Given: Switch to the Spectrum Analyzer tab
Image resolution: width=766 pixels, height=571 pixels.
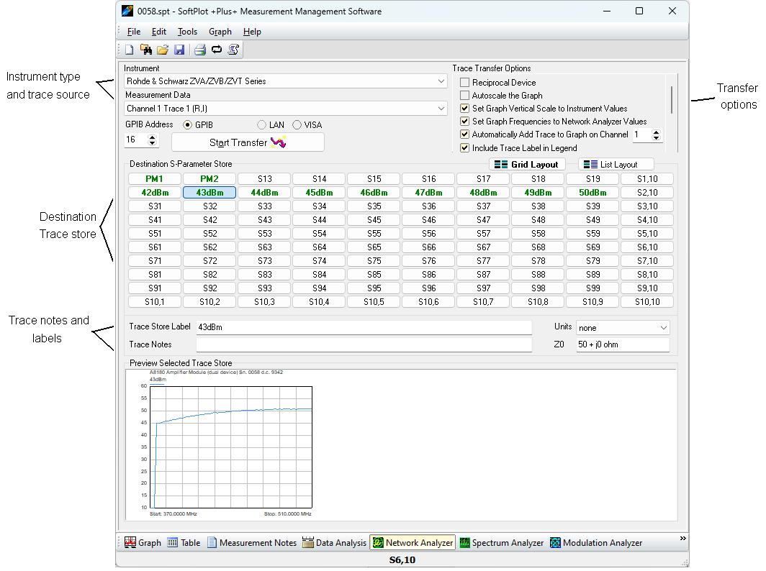Looking at the screenshot, I should (x=502, y=543).
